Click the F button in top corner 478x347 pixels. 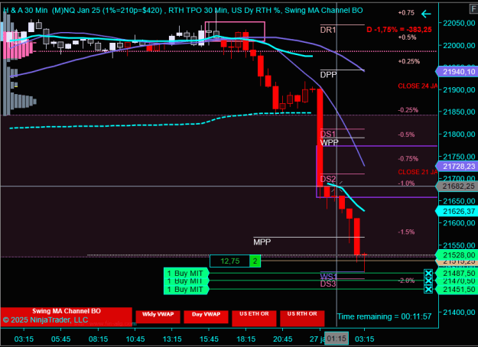tap(473, 8)
